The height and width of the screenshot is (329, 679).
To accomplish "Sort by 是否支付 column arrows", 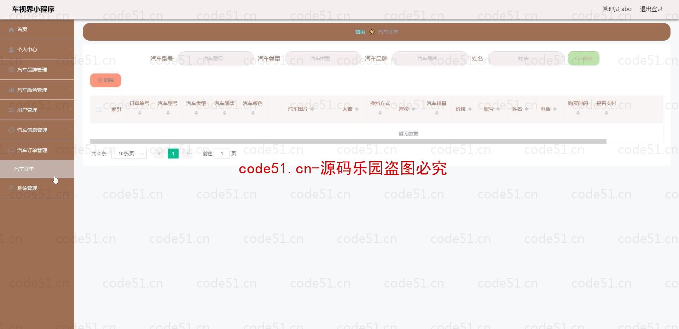I will click(607, 113).
